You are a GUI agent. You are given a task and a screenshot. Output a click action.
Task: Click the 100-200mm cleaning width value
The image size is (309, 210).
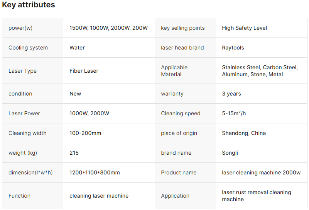(x=85, y=133)
